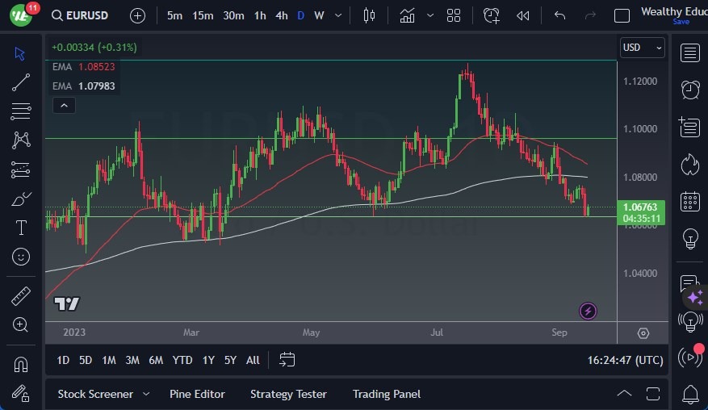Set the date range to YTD
The width and height of the screenshot is (708, 410).
click(182, 360)
